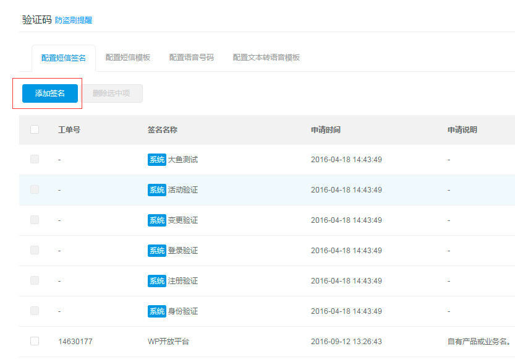Click work order number 14630177
Image resolution: width=515 pixels, height=359 pixels.
tap(75, 342)
